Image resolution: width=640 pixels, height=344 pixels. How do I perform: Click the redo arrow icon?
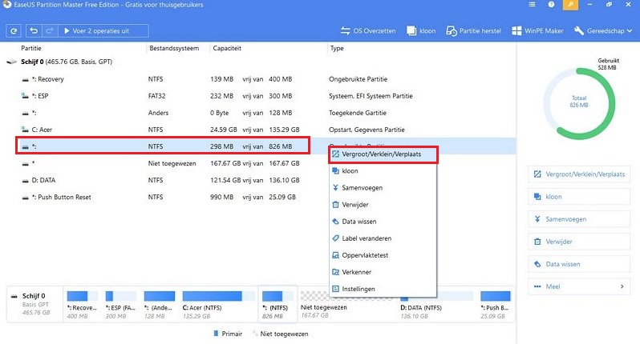pos(50,31)
